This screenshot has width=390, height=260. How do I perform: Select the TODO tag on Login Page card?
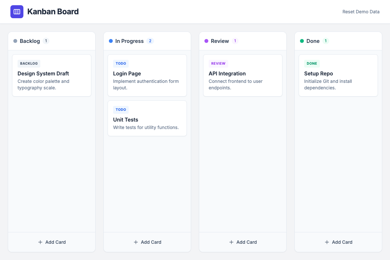(x=121, y=63)
